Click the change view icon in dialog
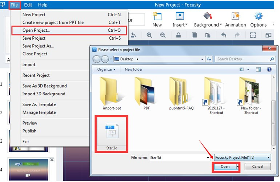This screenshot has width=280, height=182. (x=241, y=70)
